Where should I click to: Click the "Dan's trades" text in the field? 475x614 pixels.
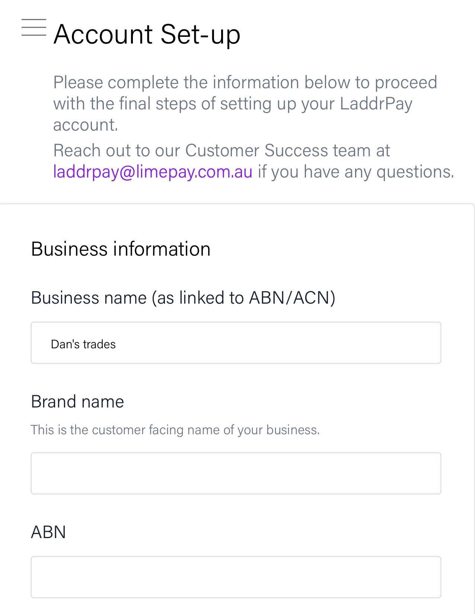coord(83,344)
